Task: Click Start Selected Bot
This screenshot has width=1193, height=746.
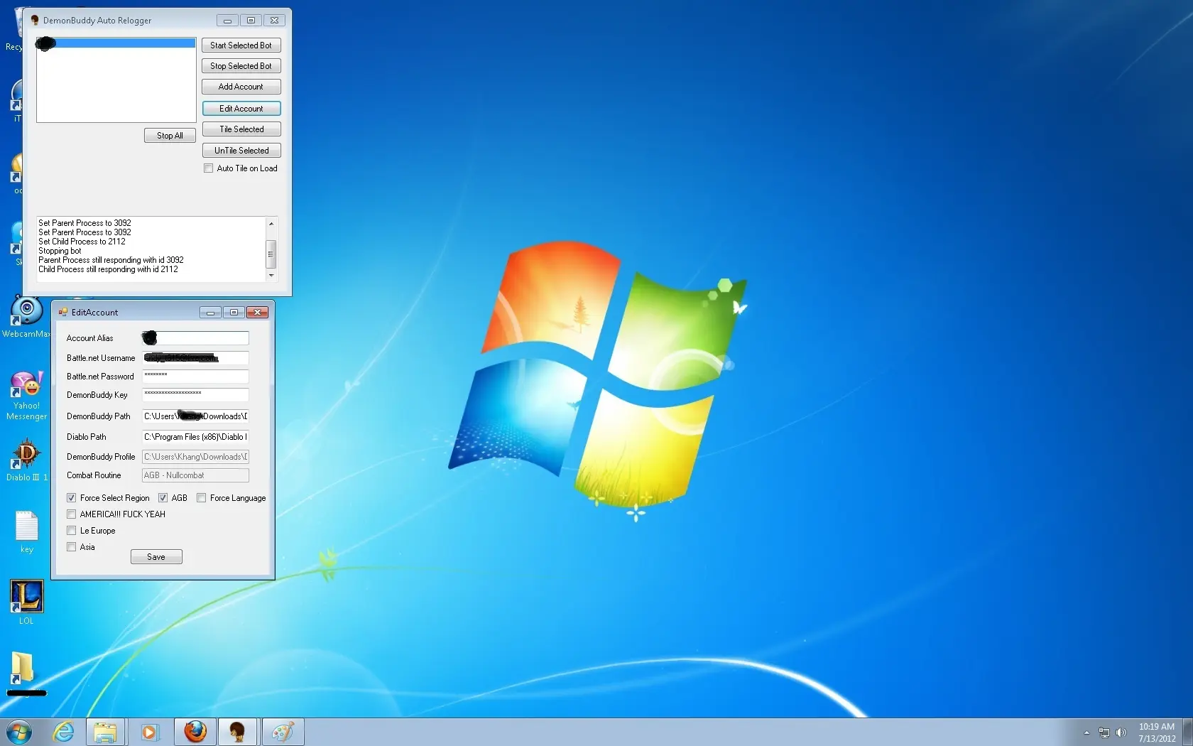Action: pyautogui.click(x=241, y=45)
